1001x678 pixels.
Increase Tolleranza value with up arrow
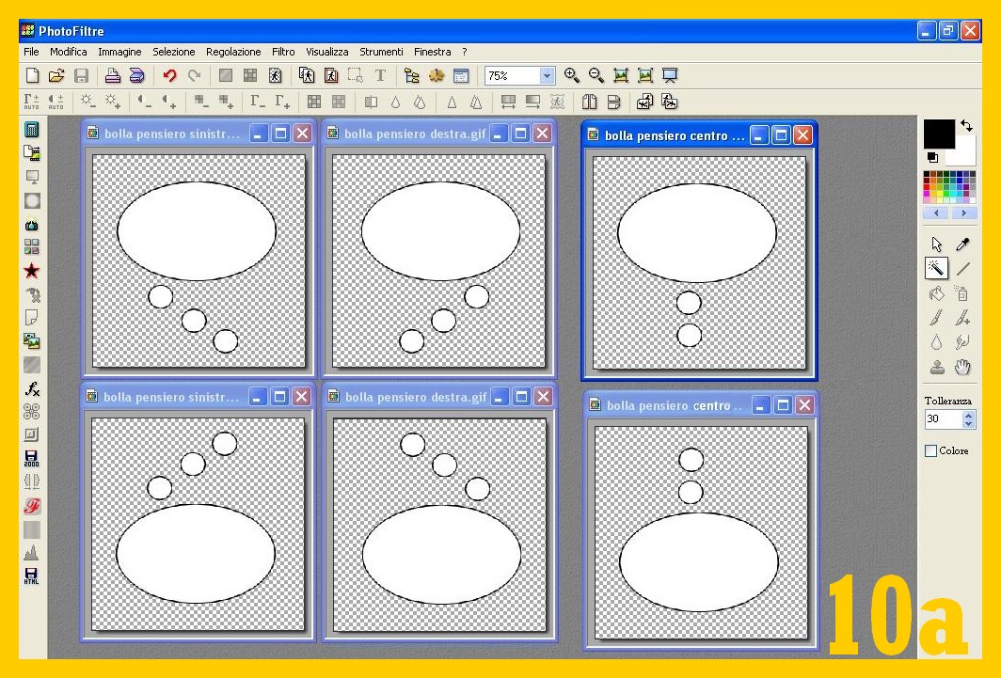(969, 415)
